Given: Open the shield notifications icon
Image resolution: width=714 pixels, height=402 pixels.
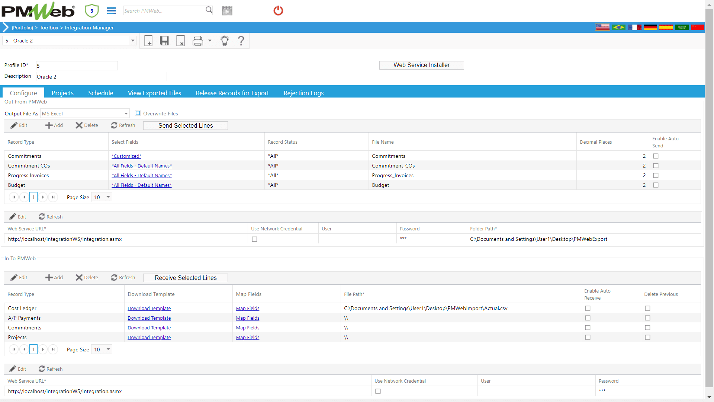Looking at the screenshot, I should point(91,11).
